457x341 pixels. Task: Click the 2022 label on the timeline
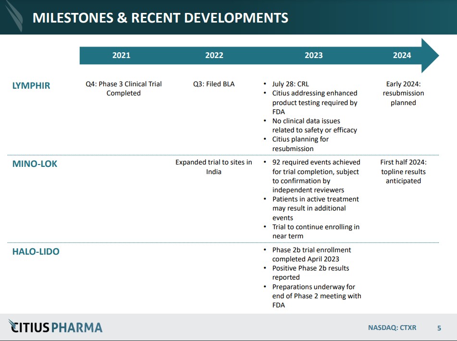pyautogui.click(x=214, y=55)
